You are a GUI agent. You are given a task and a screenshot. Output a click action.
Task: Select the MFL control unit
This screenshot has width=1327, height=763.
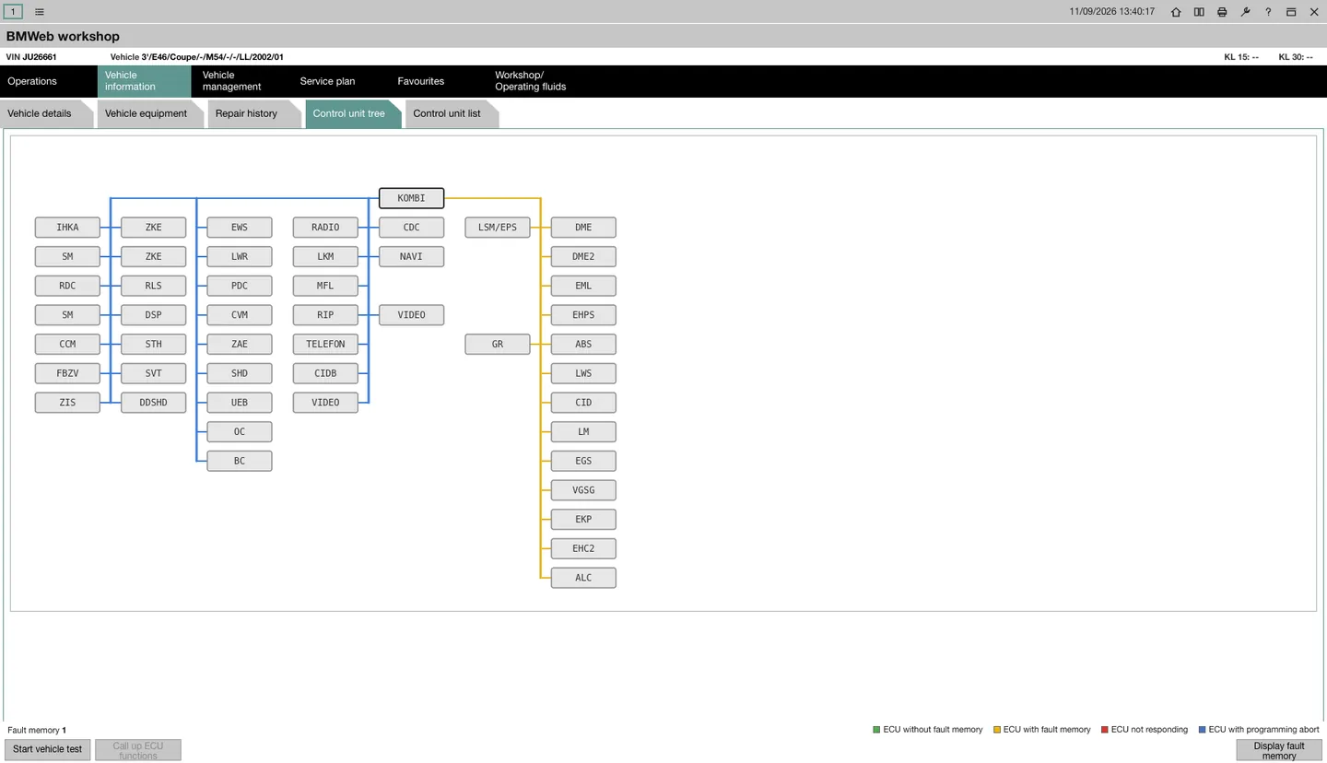(x=325, y=286)
